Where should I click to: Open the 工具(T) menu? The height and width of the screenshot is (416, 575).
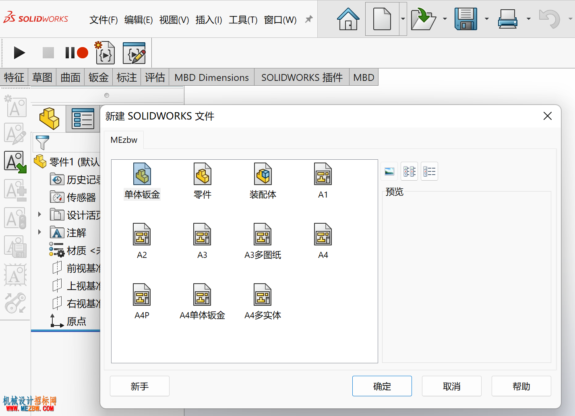pos(243,20)
